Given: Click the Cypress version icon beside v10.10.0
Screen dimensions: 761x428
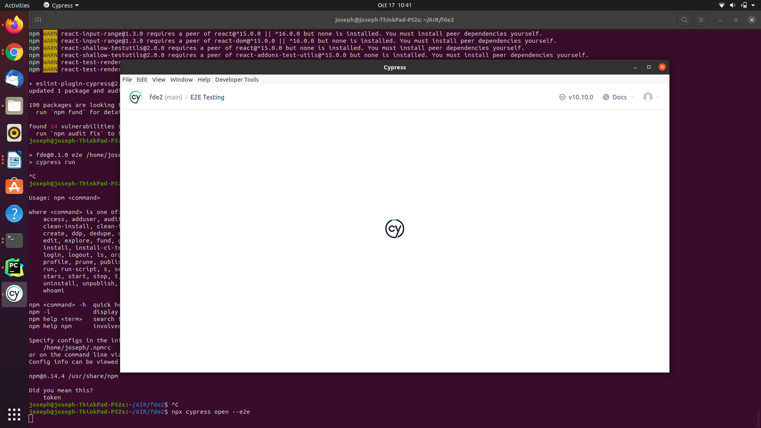Looking at the screenshot, I should pyautogui.click(x=562, y=97).
